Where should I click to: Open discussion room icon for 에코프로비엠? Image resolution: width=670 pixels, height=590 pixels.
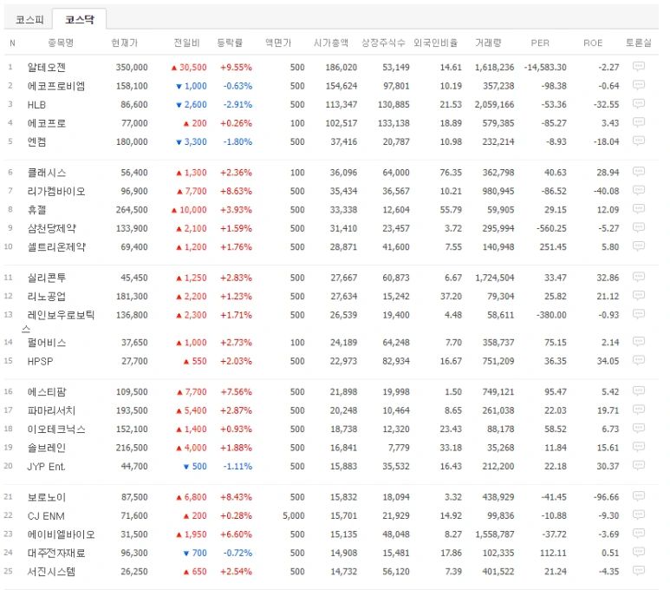pos(639,85)
